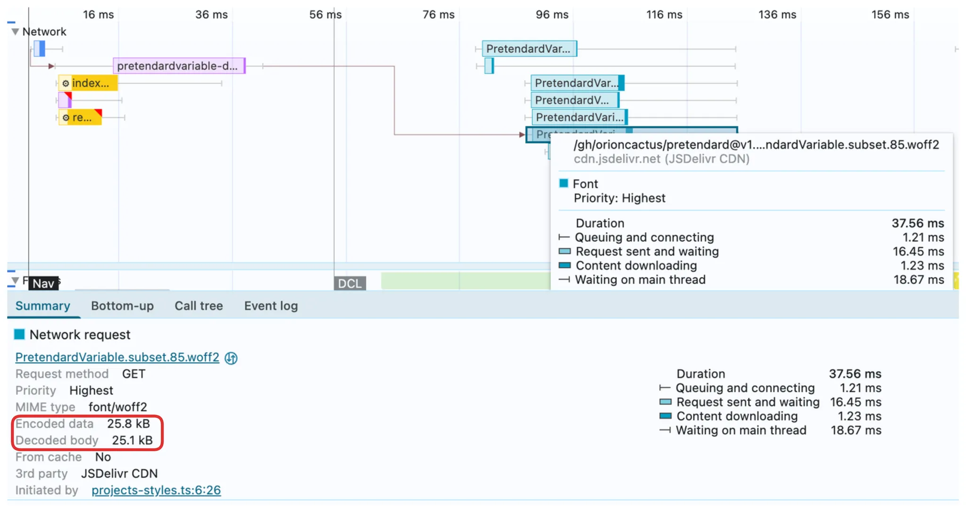Image resolution: width=966 pixels, height=512 pixels.
Task: Click the gear icon on index request
Action: click(66, 83)
